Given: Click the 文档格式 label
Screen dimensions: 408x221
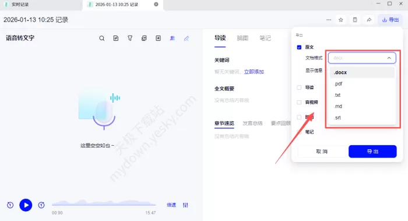Looking at the screenshot, I should (x=314, y=58).
